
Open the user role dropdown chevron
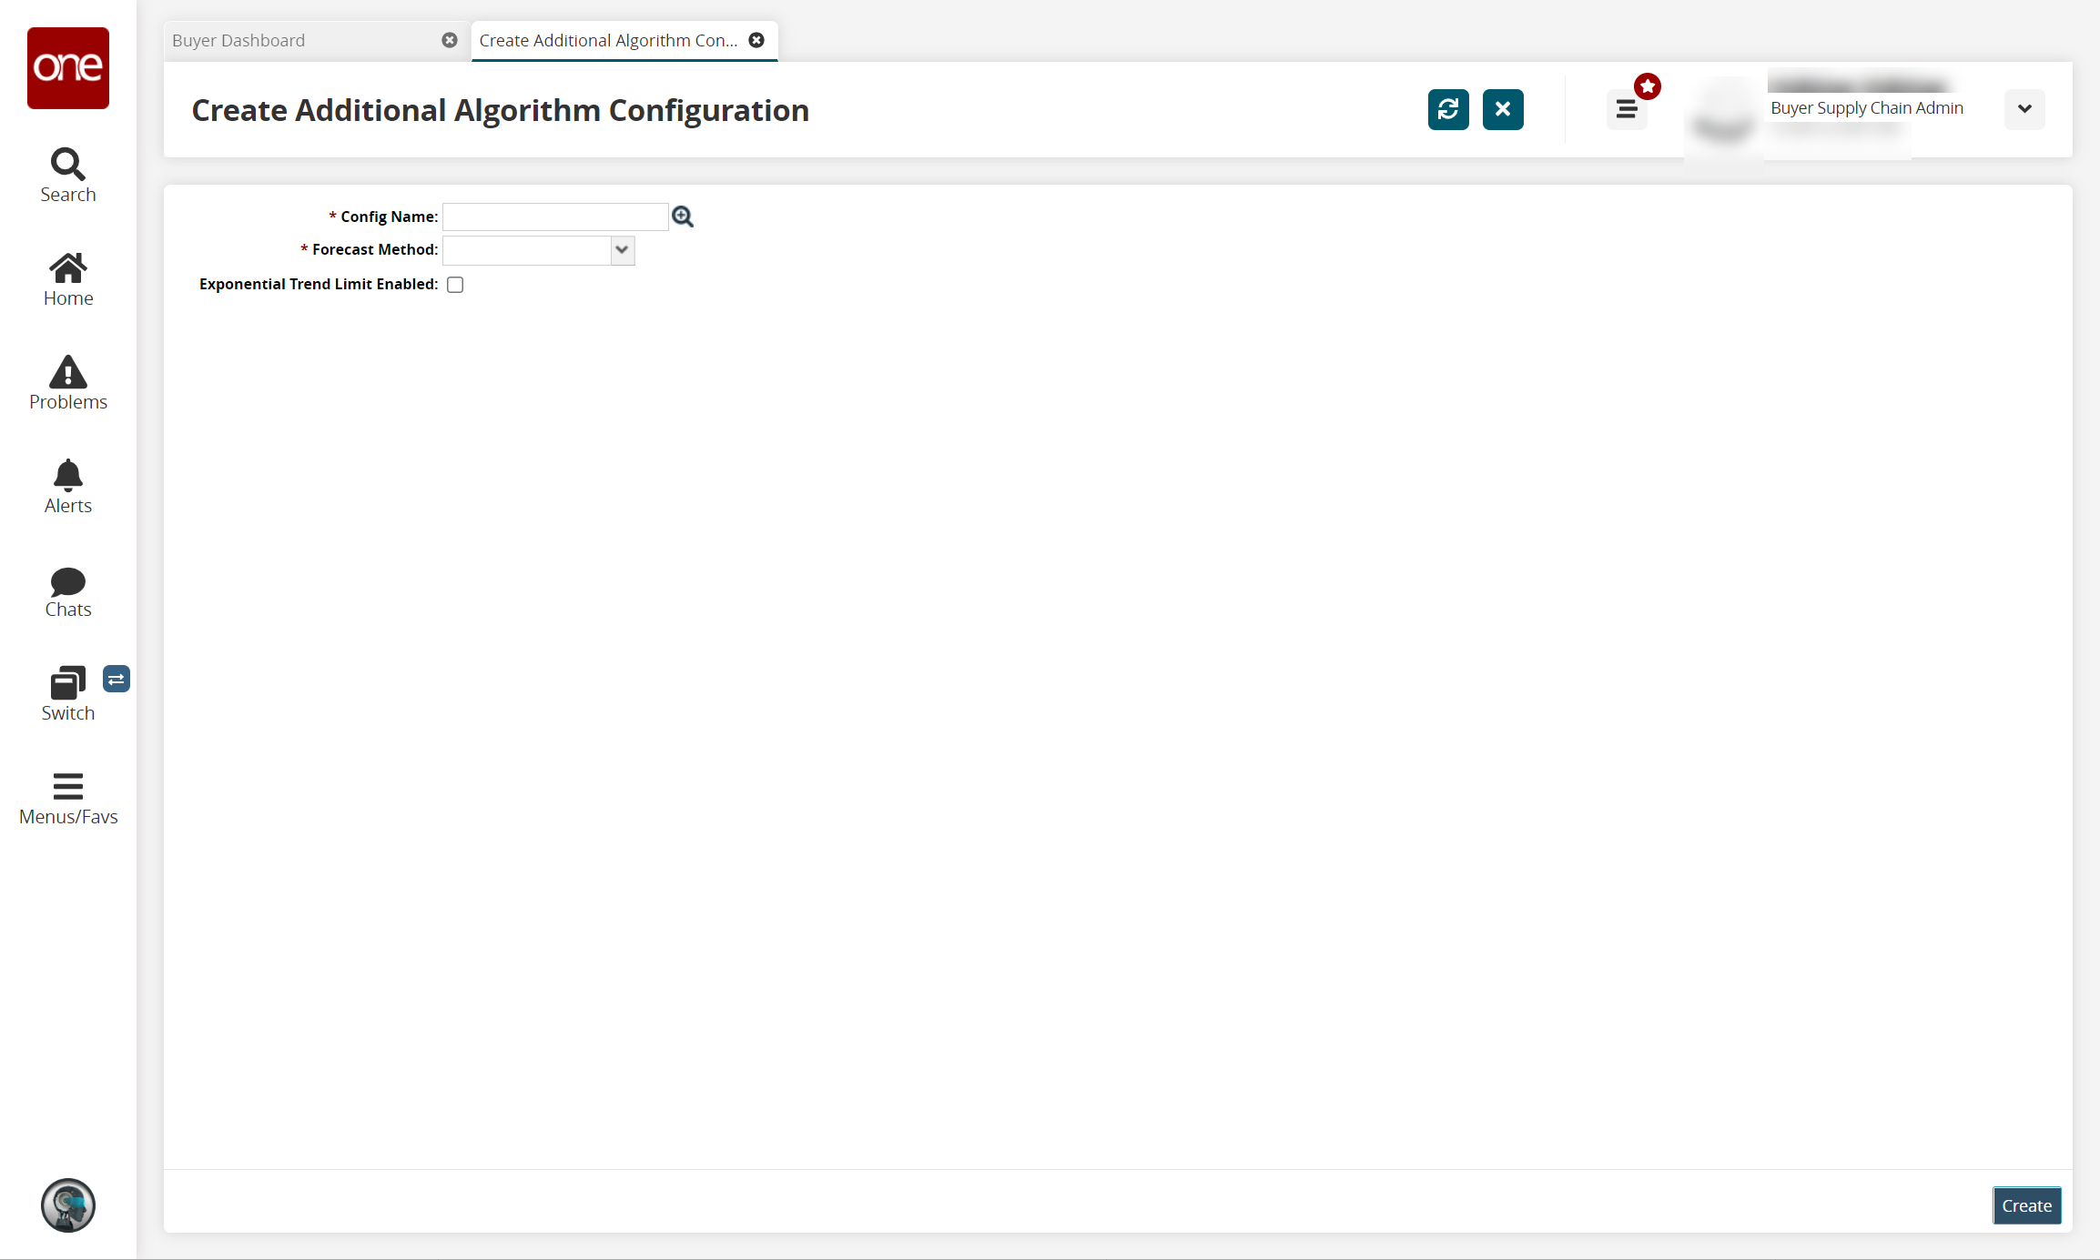2024,109
